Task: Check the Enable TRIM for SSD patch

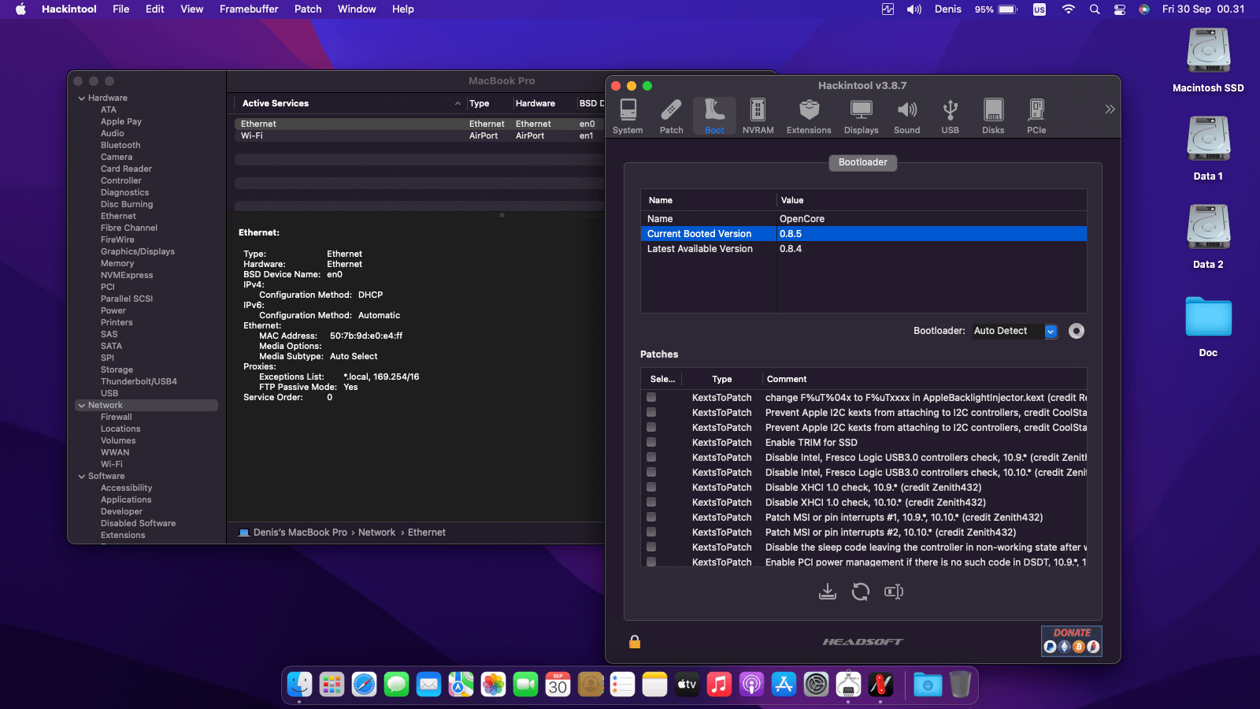Action: (x=651, y=443)
